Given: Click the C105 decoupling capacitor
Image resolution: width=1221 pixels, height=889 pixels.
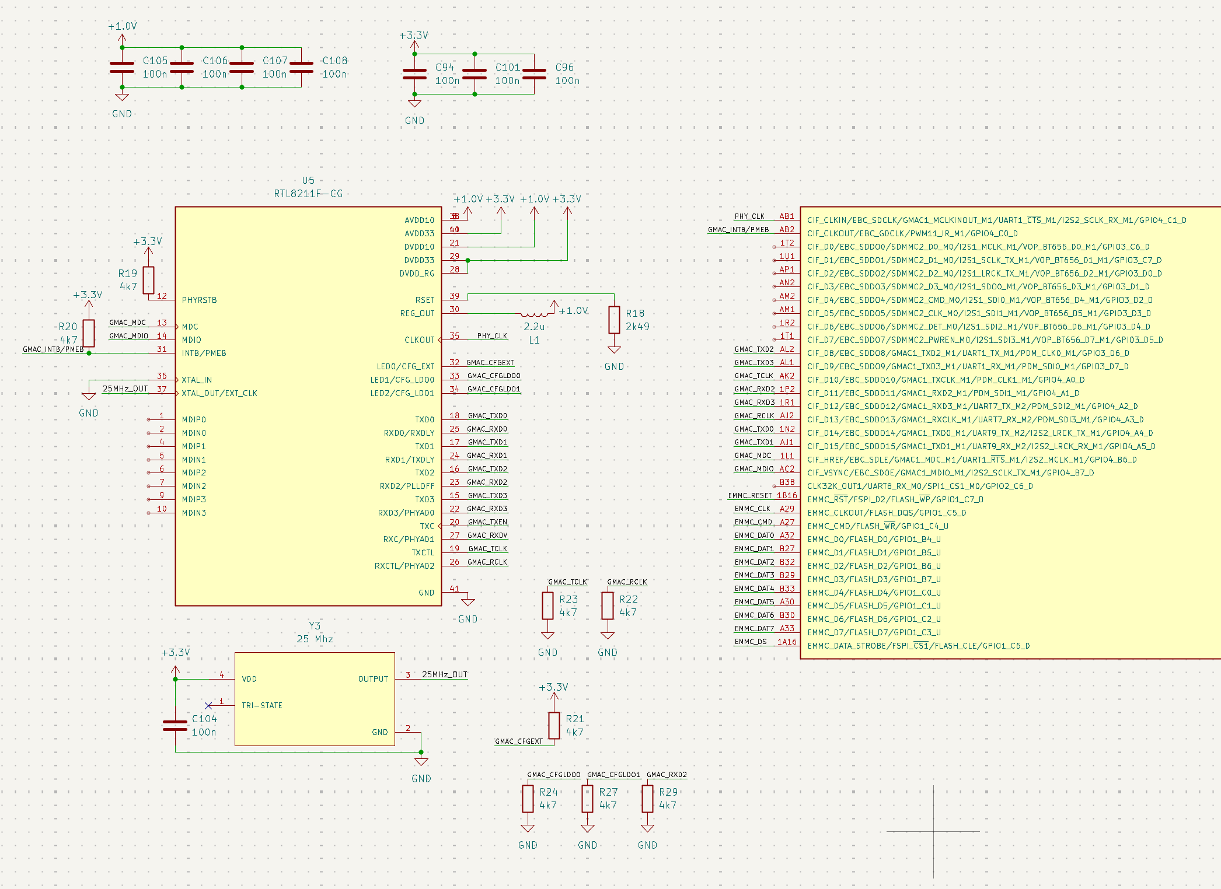Looking at the screenshot, I should 122,67.
